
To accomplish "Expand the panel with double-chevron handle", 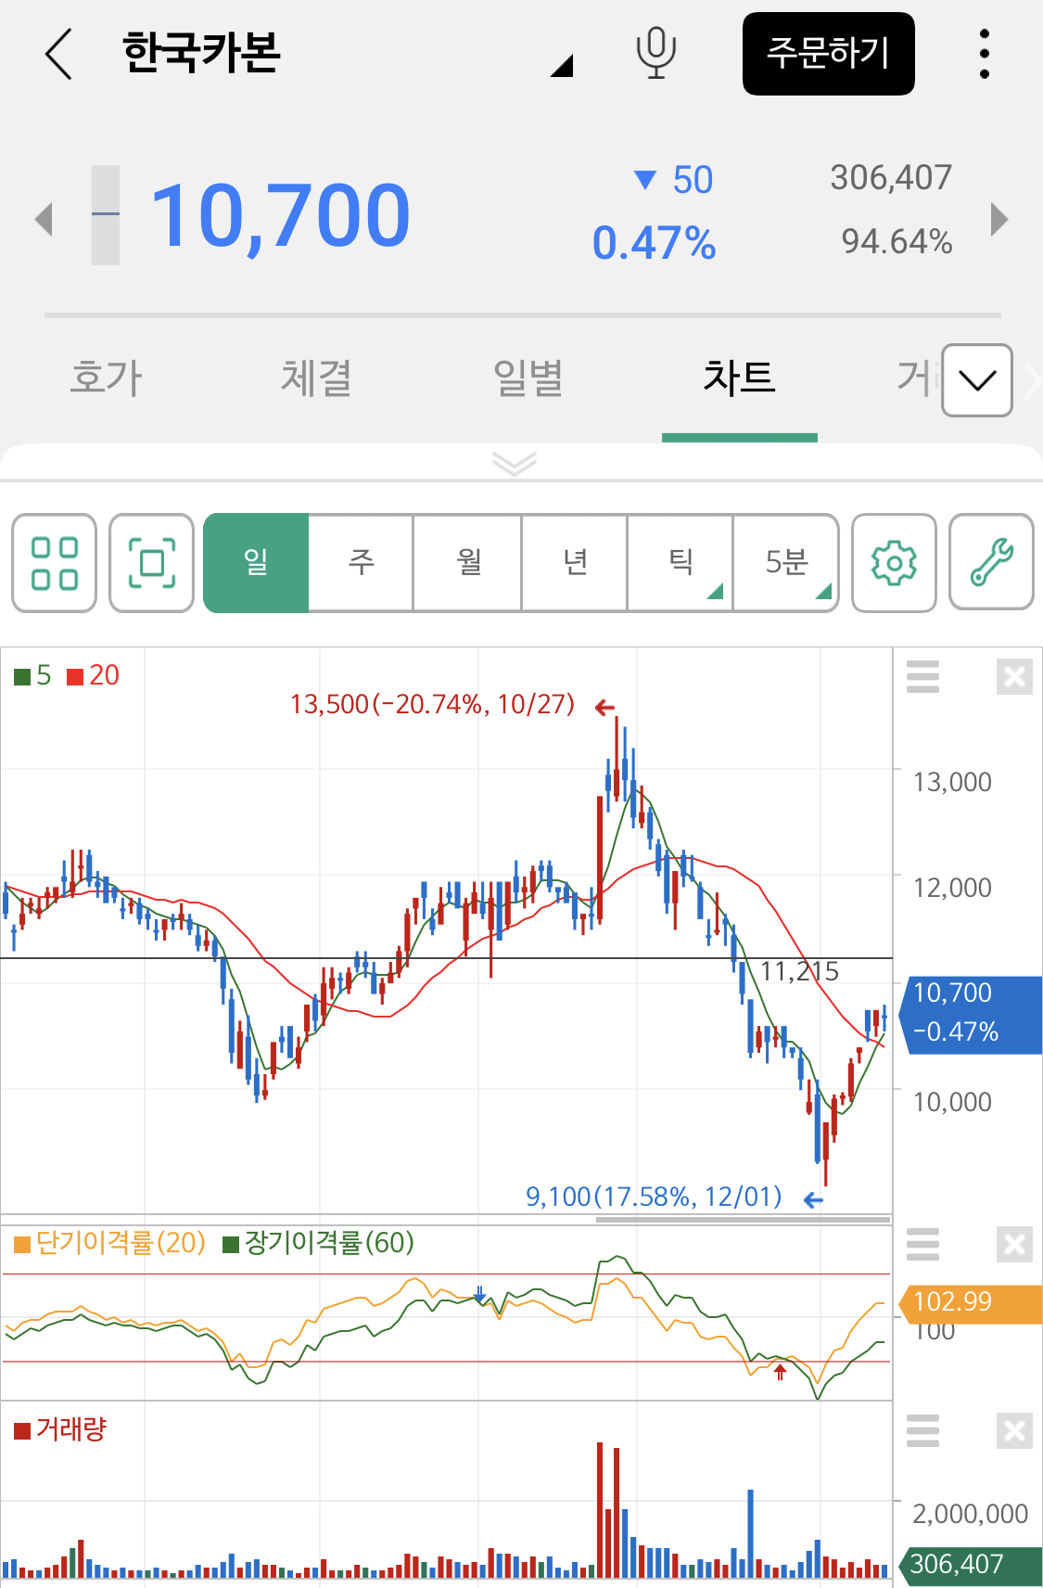I will 515,463.
